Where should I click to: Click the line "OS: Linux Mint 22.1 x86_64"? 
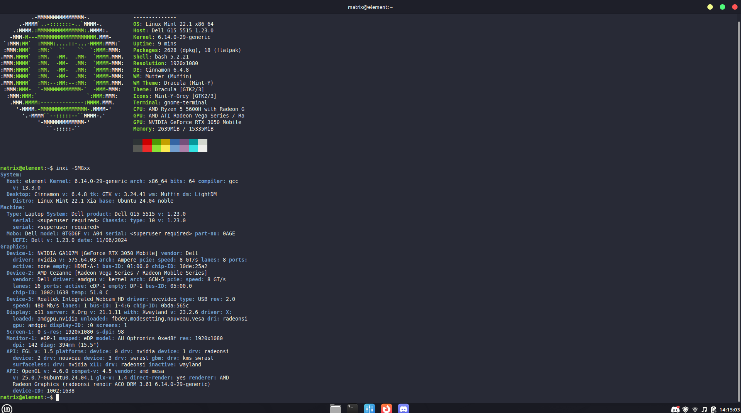[x=173, y=24]
